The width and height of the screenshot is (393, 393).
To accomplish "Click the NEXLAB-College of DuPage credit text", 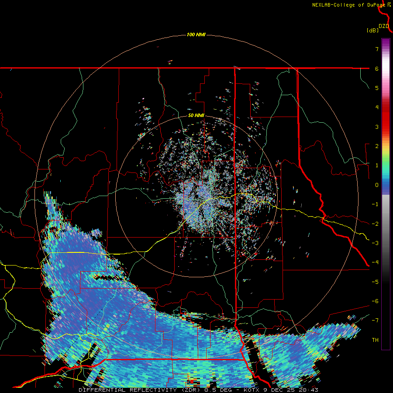I will [x=349, y=5].
